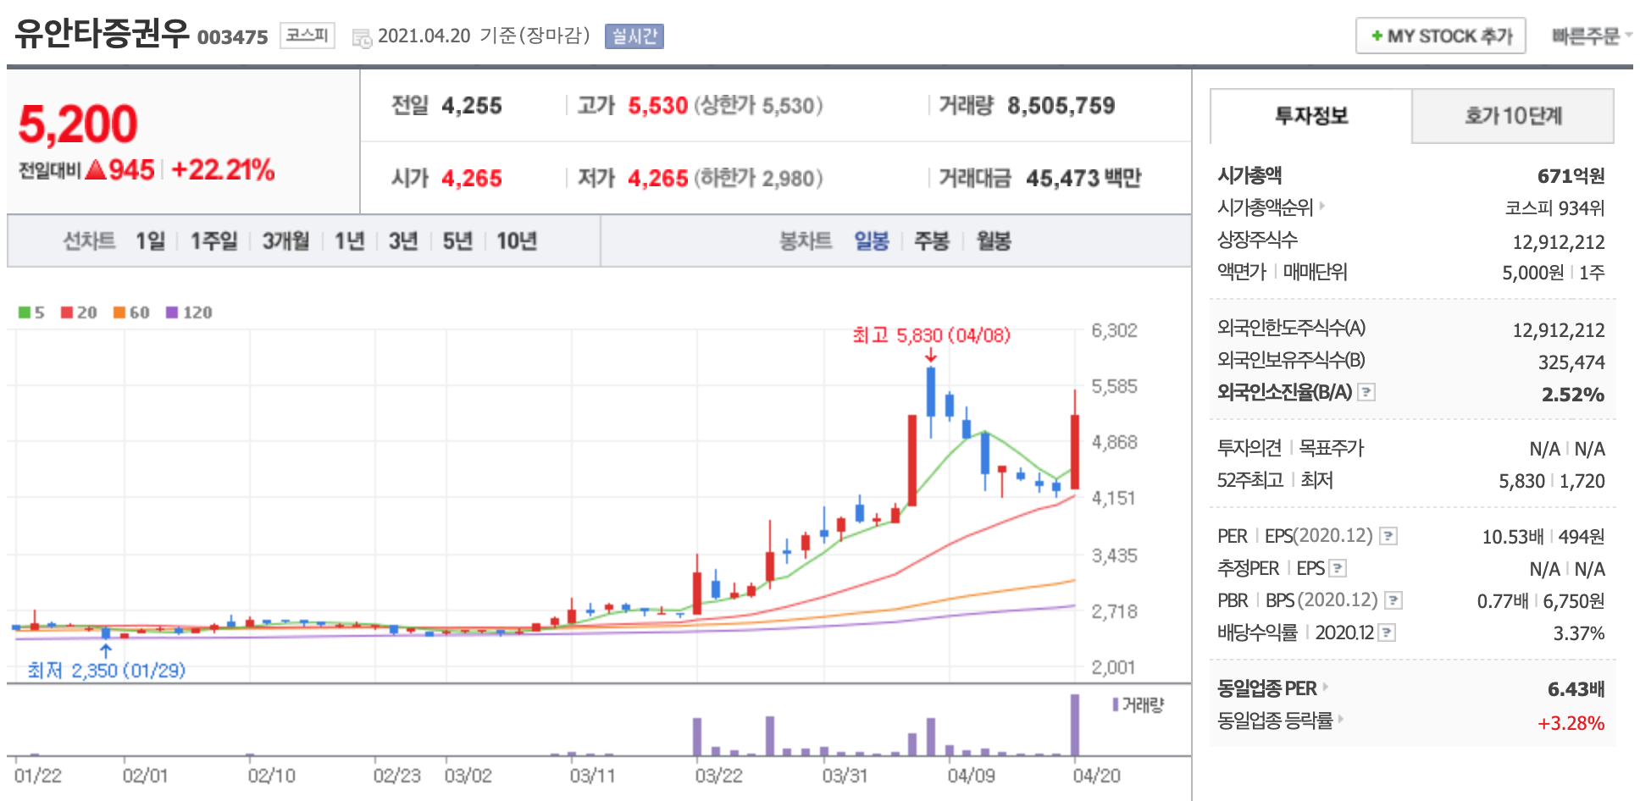Image resolution: width=1640 pixels, height=801 pixels.
Task: Select the 일봉 daily candle chart
Action: point(872,241)
